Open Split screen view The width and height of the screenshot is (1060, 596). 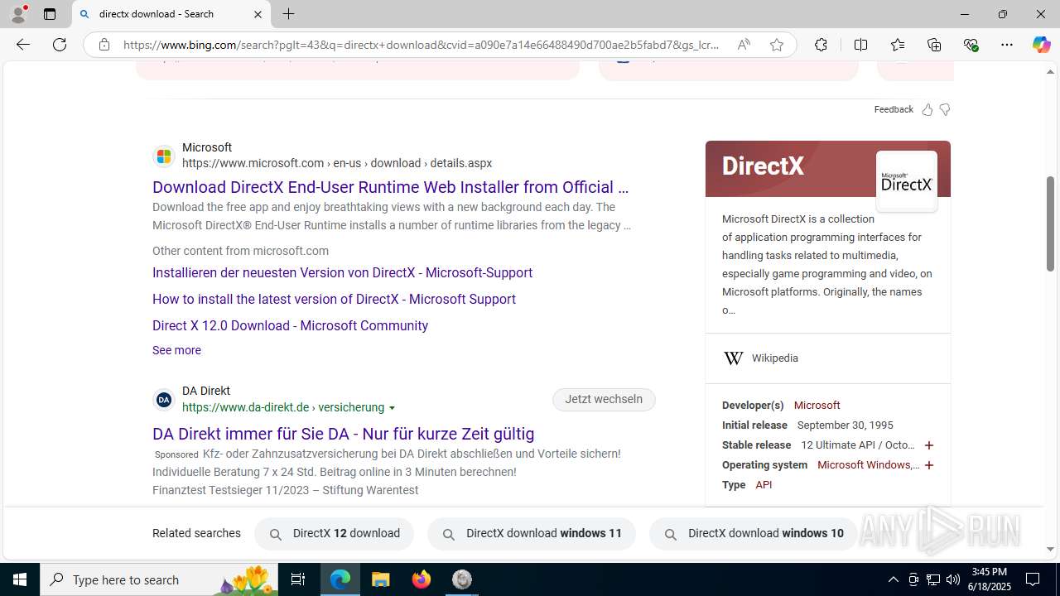860,45
